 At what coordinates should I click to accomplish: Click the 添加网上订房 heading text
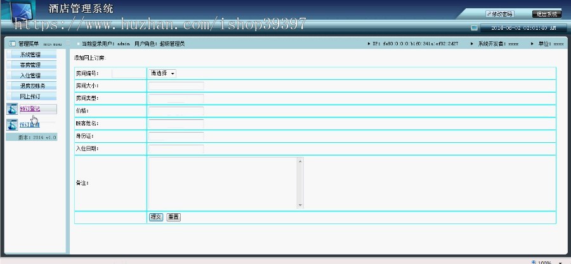(x=90, y=58)
